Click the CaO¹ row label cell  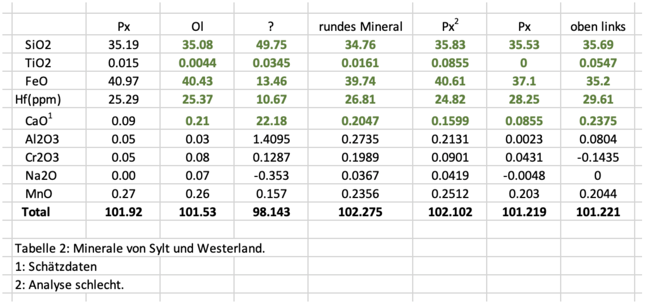click(39, 121)
